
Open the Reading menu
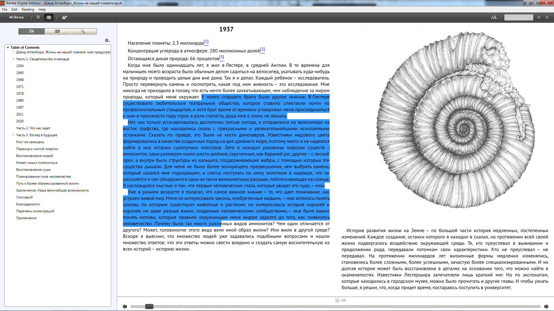[x=28, y=10]
